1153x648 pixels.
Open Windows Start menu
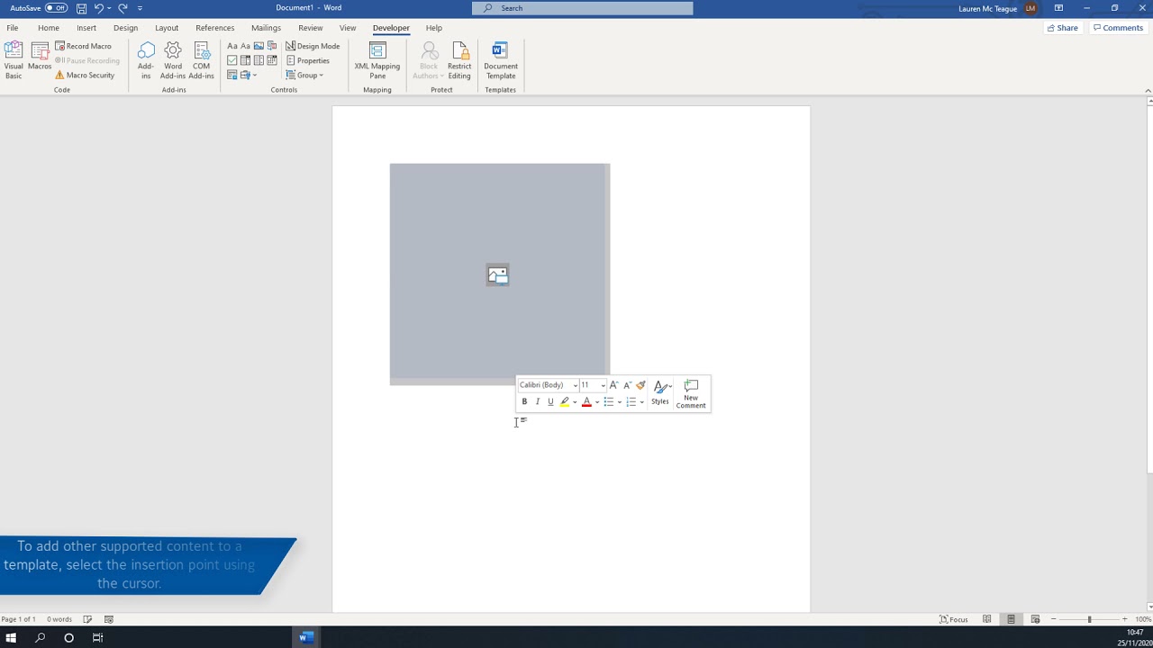(11, 637)
